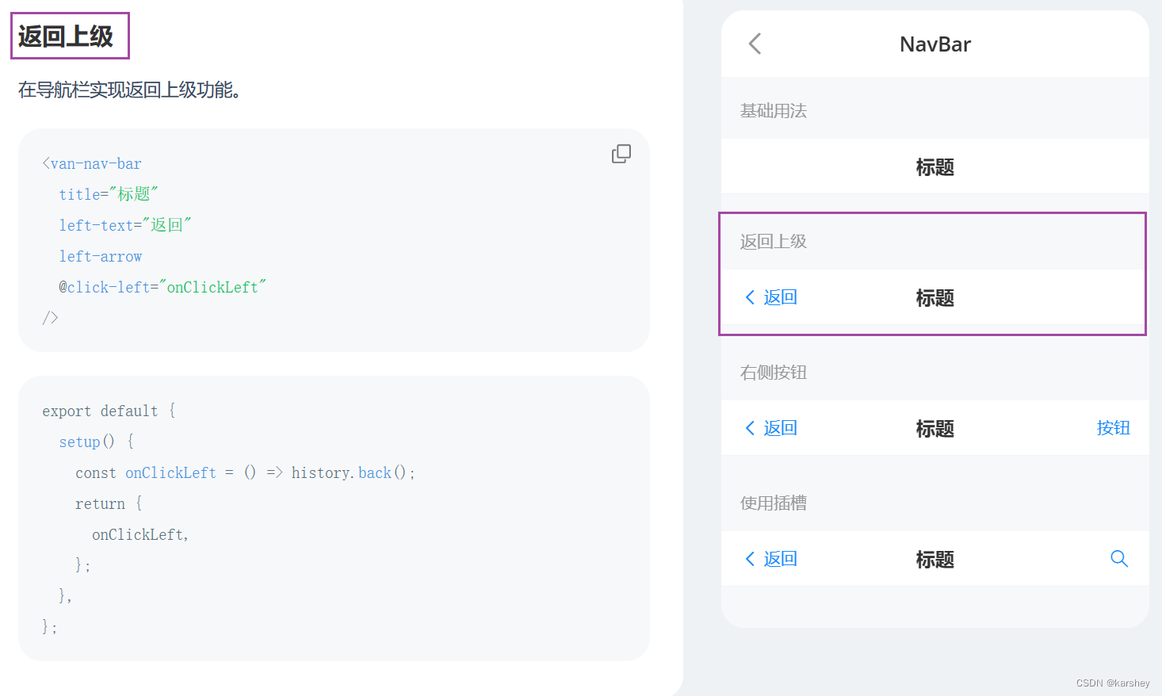The height and width of the screenshot is (696, 1162).
Task: Click the setup() code line
Action: pos(97,442)
